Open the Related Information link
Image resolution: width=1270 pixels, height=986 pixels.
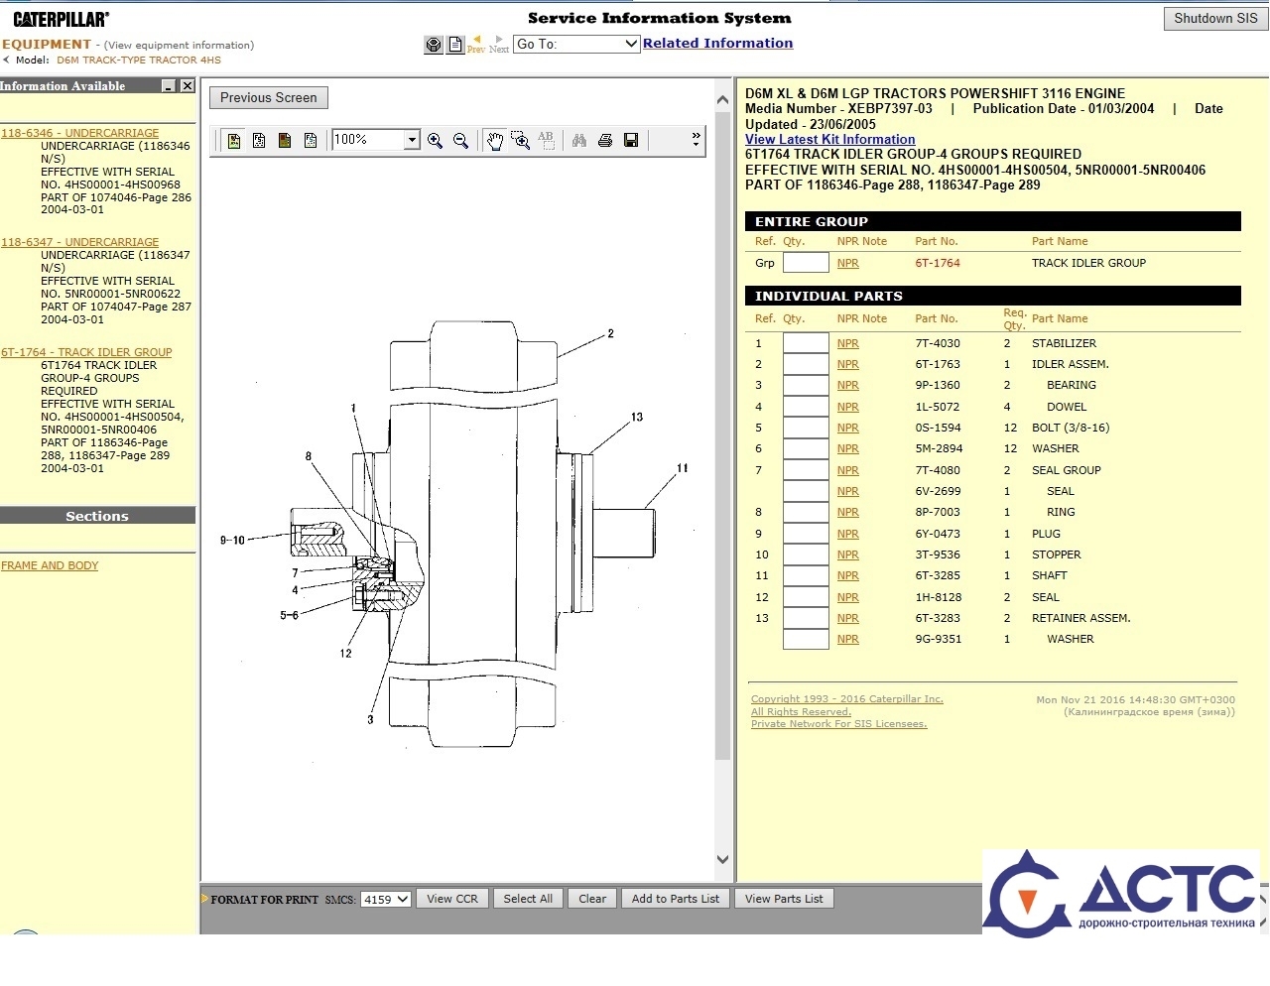pos(717,43)
